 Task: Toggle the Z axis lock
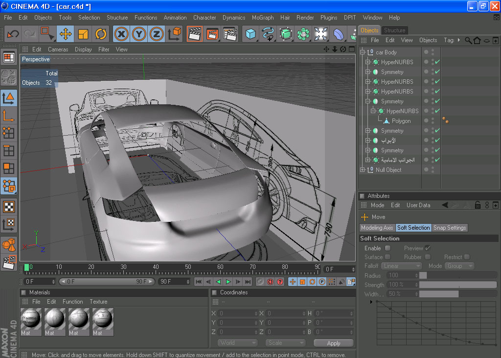pyautogui.click(x=157, y=34)
